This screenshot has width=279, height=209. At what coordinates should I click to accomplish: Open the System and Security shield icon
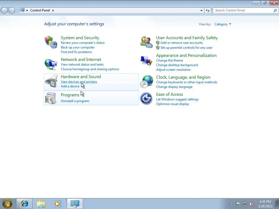tap(51, 42)
